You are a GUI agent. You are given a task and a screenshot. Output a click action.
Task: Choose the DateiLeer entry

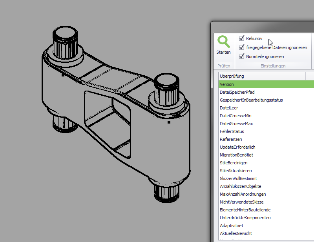(x=266, y=108)
